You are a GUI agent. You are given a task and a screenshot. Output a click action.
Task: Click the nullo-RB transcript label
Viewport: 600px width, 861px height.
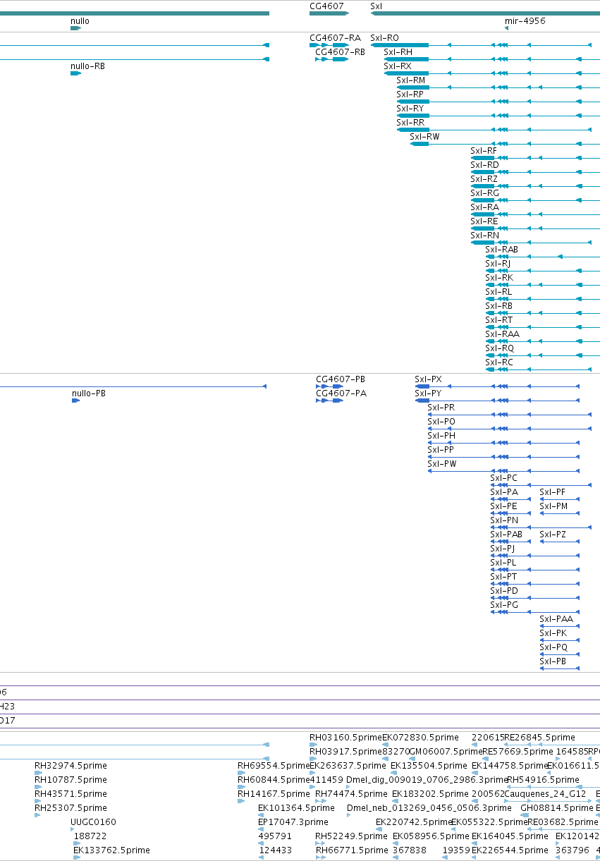pyautogui.click(x=87, y=66)
